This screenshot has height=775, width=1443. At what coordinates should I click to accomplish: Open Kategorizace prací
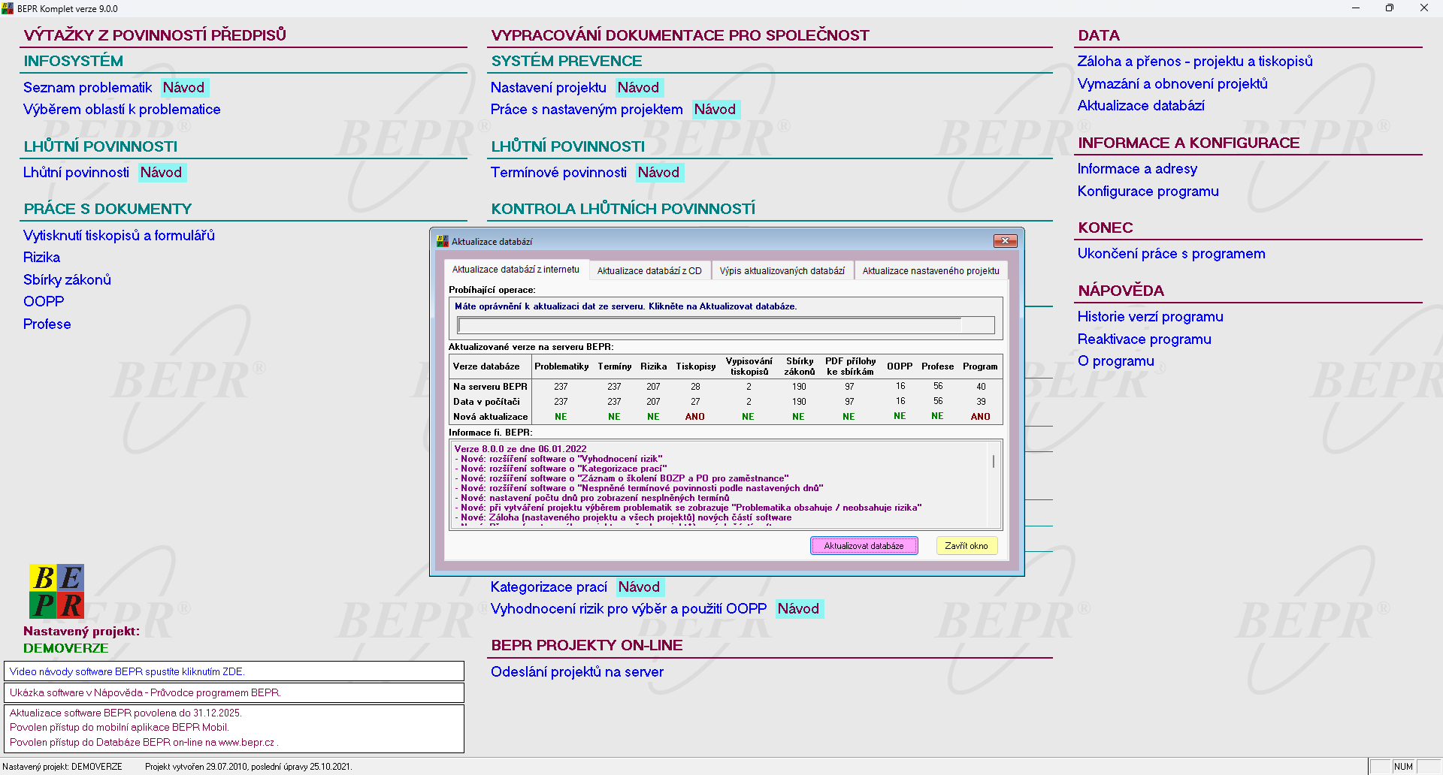[x=549, y=587]
